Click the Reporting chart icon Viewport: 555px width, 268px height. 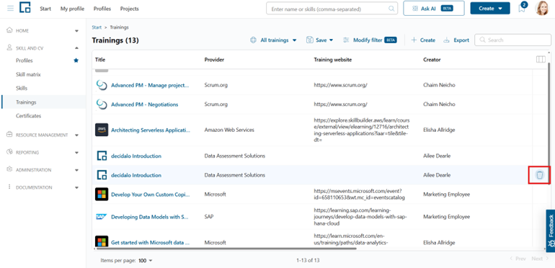point(10,152)
